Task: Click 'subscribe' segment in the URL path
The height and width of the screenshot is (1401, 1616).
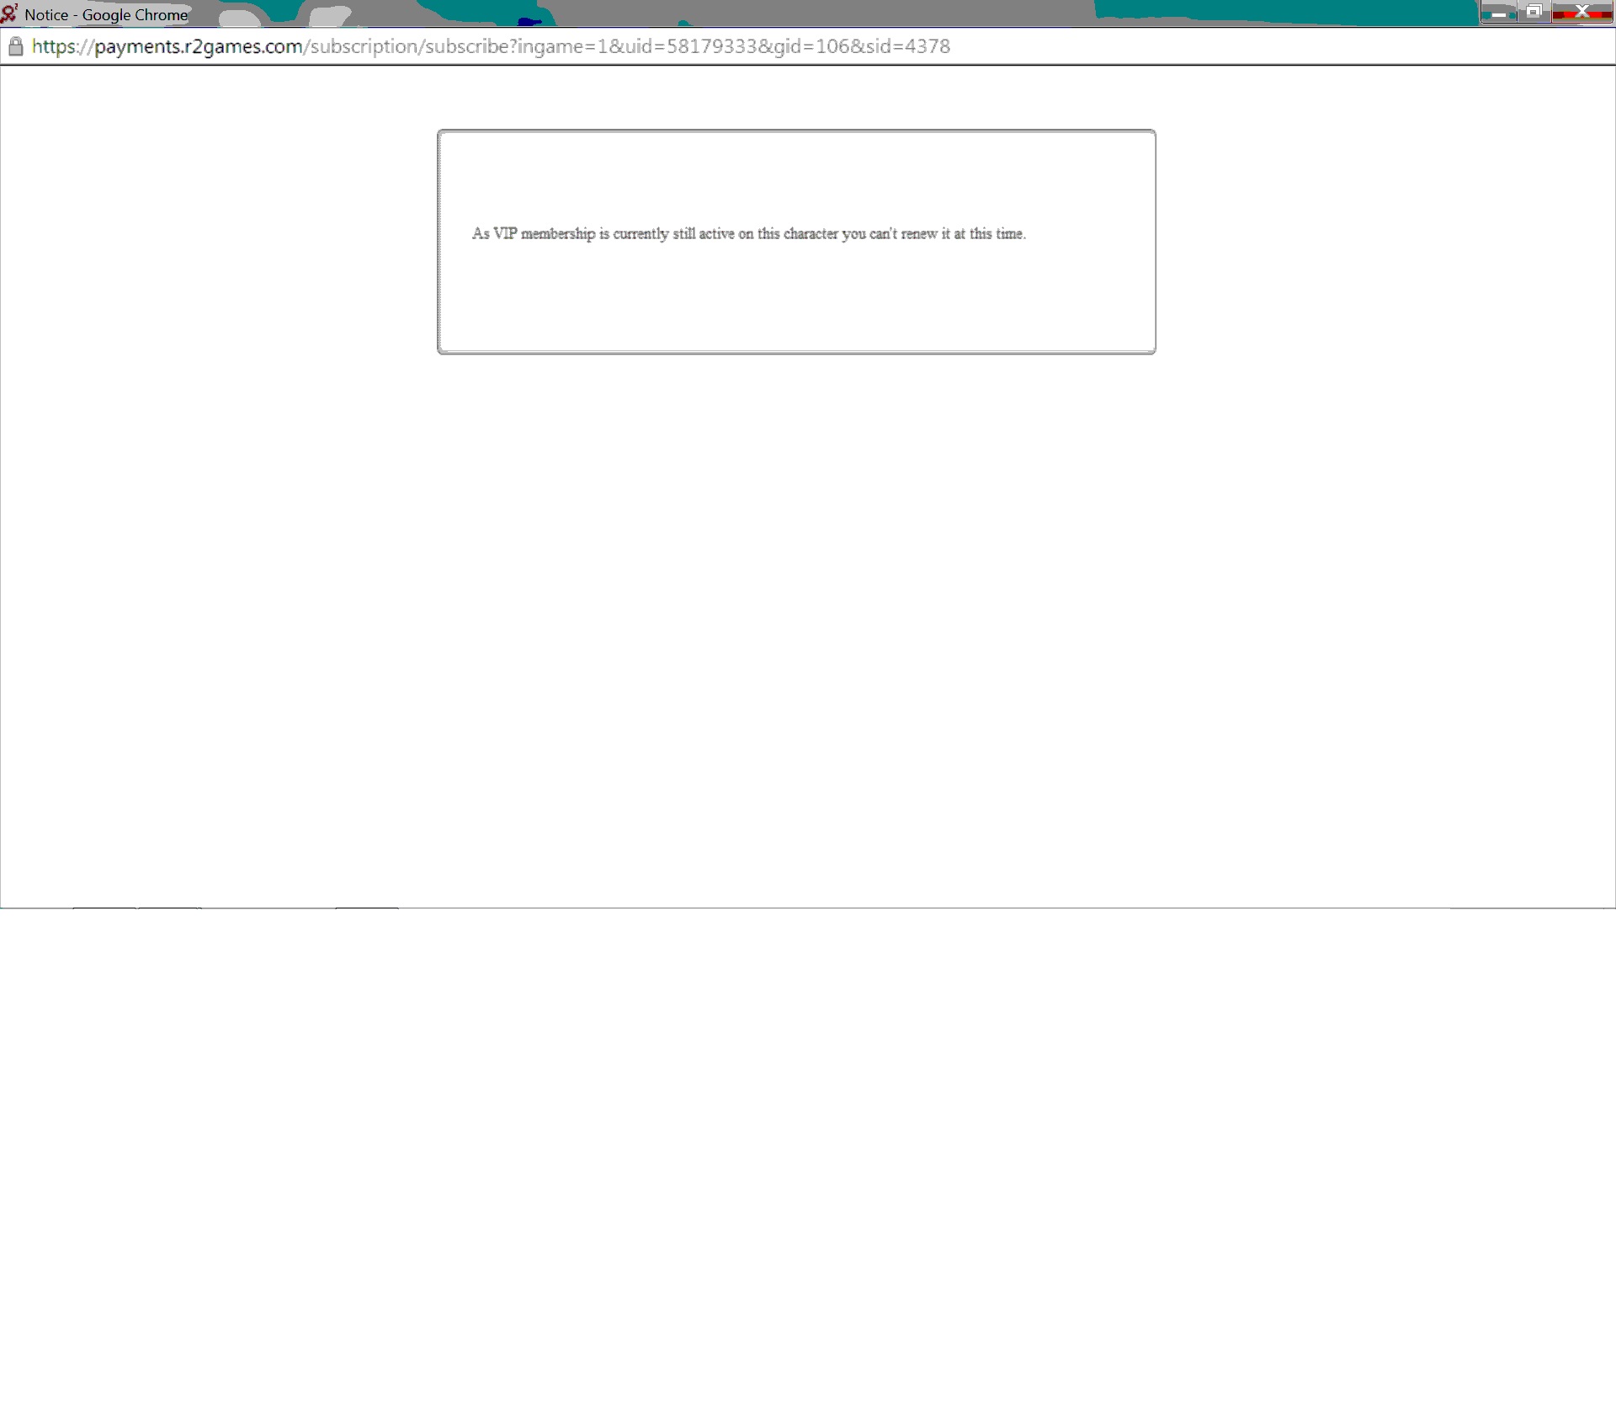Action: tap(466, 46)
